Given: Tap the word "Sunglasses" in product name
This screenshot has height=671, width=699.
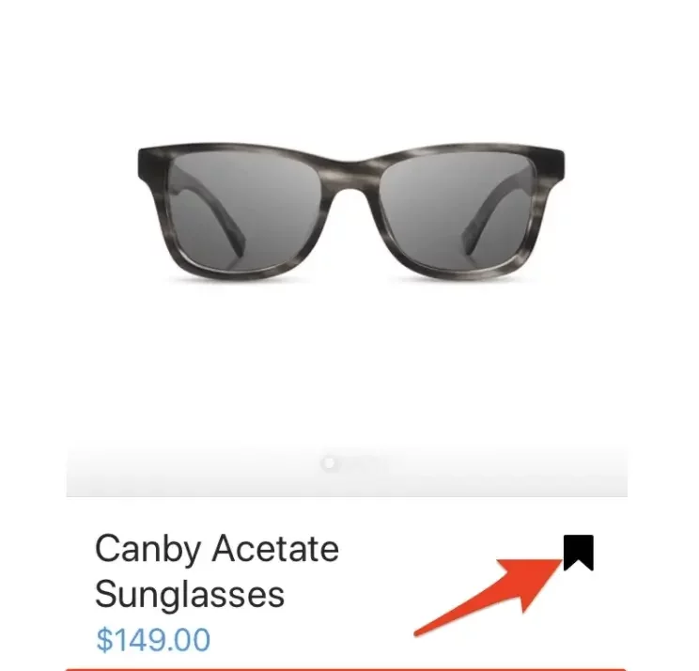Looking at the screenshot, I should 190,595.
